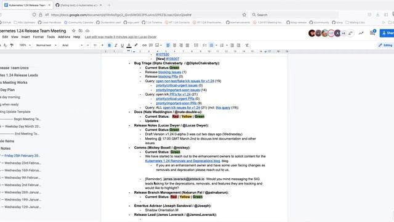Click the cloud save status icon

87,31
